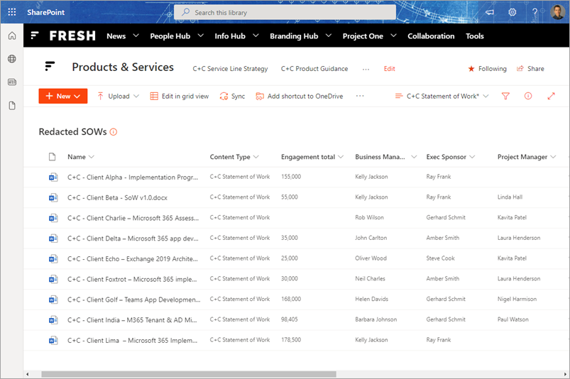Open the Project Manager column menu
570x379 pixels.
553,157
